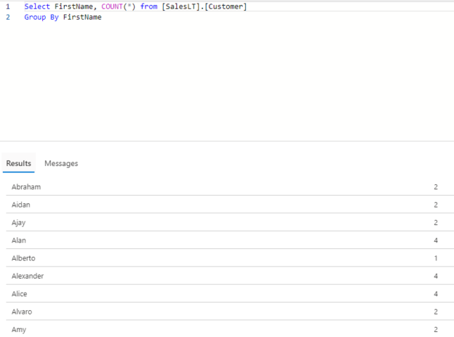Click the Alice result cell

pos(20,294)
